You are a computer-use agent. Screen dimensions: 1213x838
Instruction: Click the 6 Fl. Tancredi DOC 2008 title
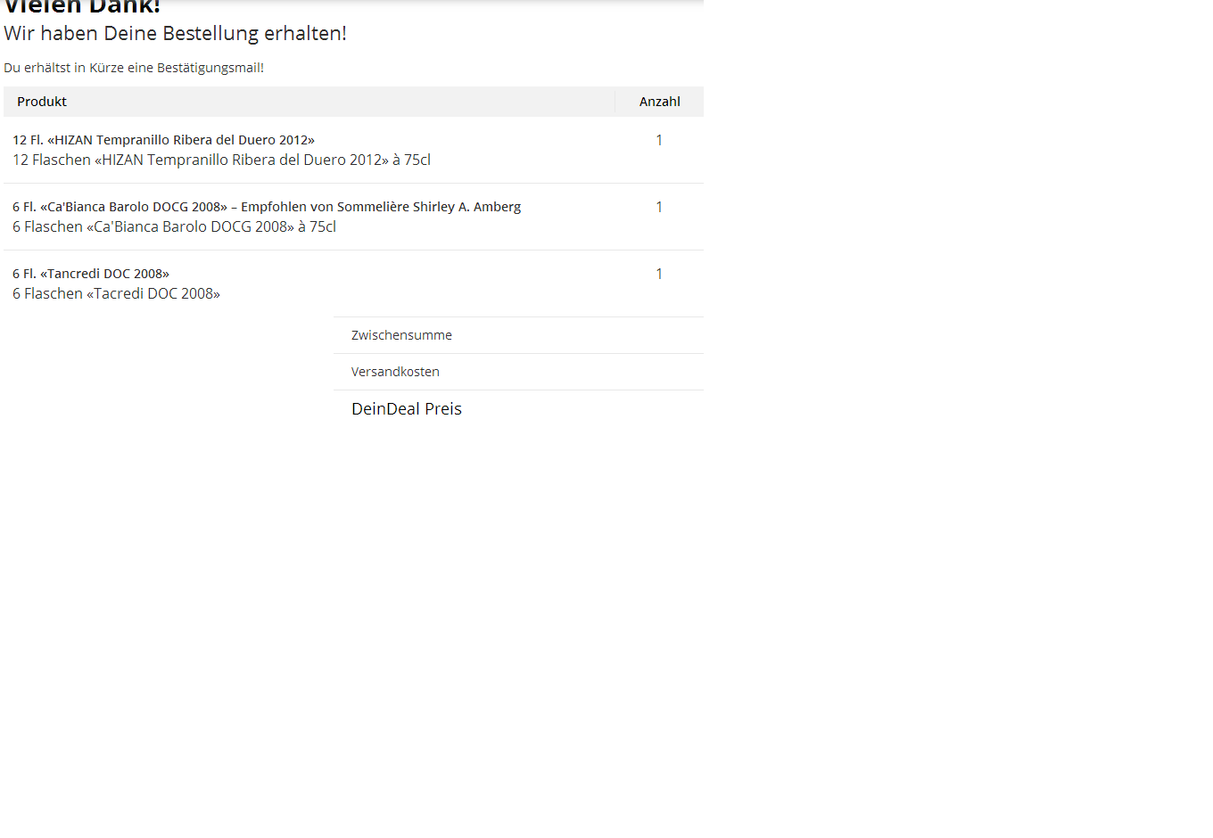pyautogui.click(x=91, y=274)
